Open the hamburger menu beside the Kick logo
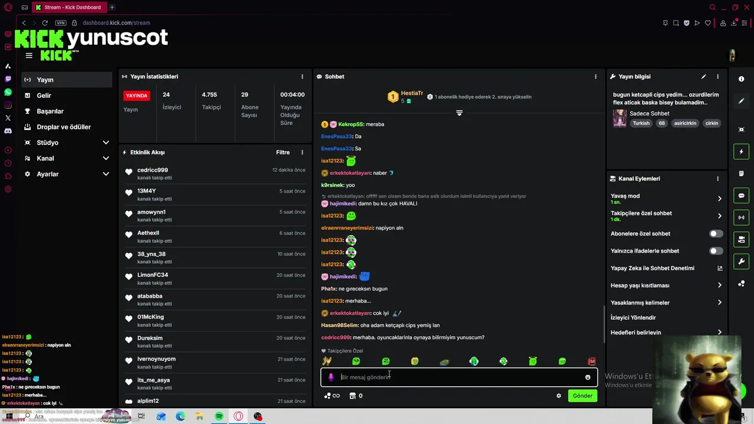The image size is (754, 424). click(29, 55)
